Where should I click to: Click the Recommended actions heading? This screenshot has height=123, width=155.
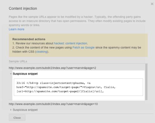point(29,39)
